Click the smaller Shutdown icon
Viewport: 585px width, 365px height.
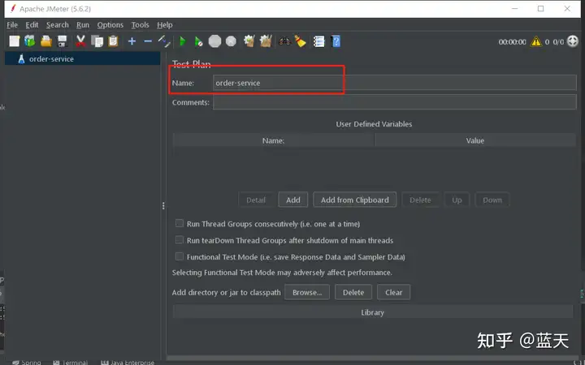(232, 41)
